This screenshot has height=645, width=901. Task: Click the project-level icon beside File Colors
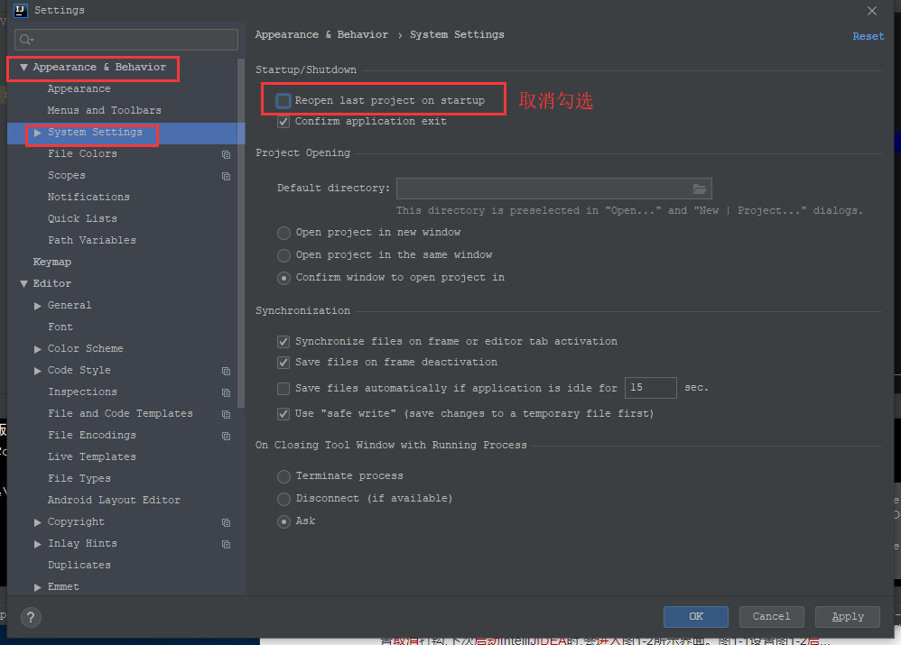click(227, 154)
